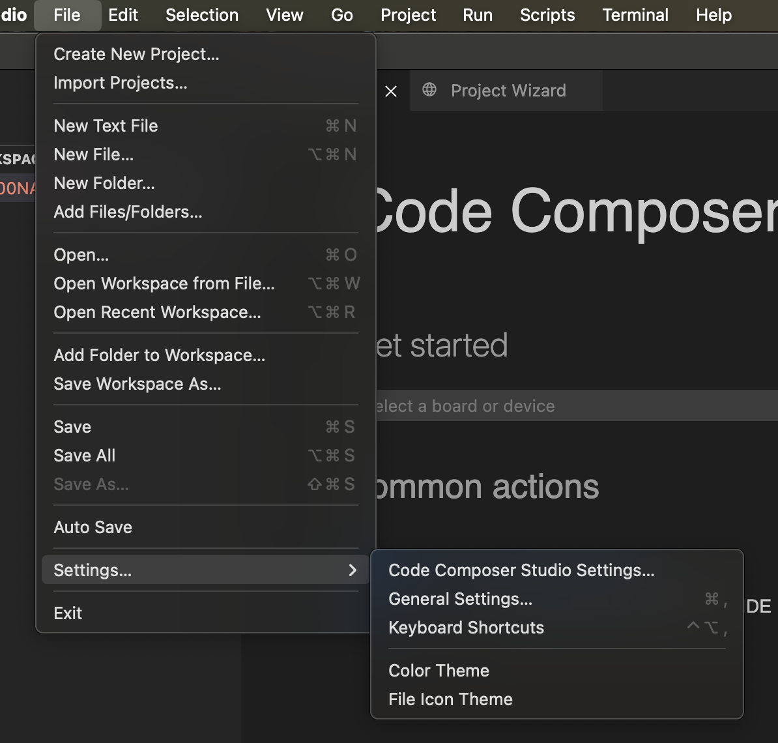Switch to the Project Wizard tab
The height and width of the screenshot is (743, 778).
click(508, 91)
